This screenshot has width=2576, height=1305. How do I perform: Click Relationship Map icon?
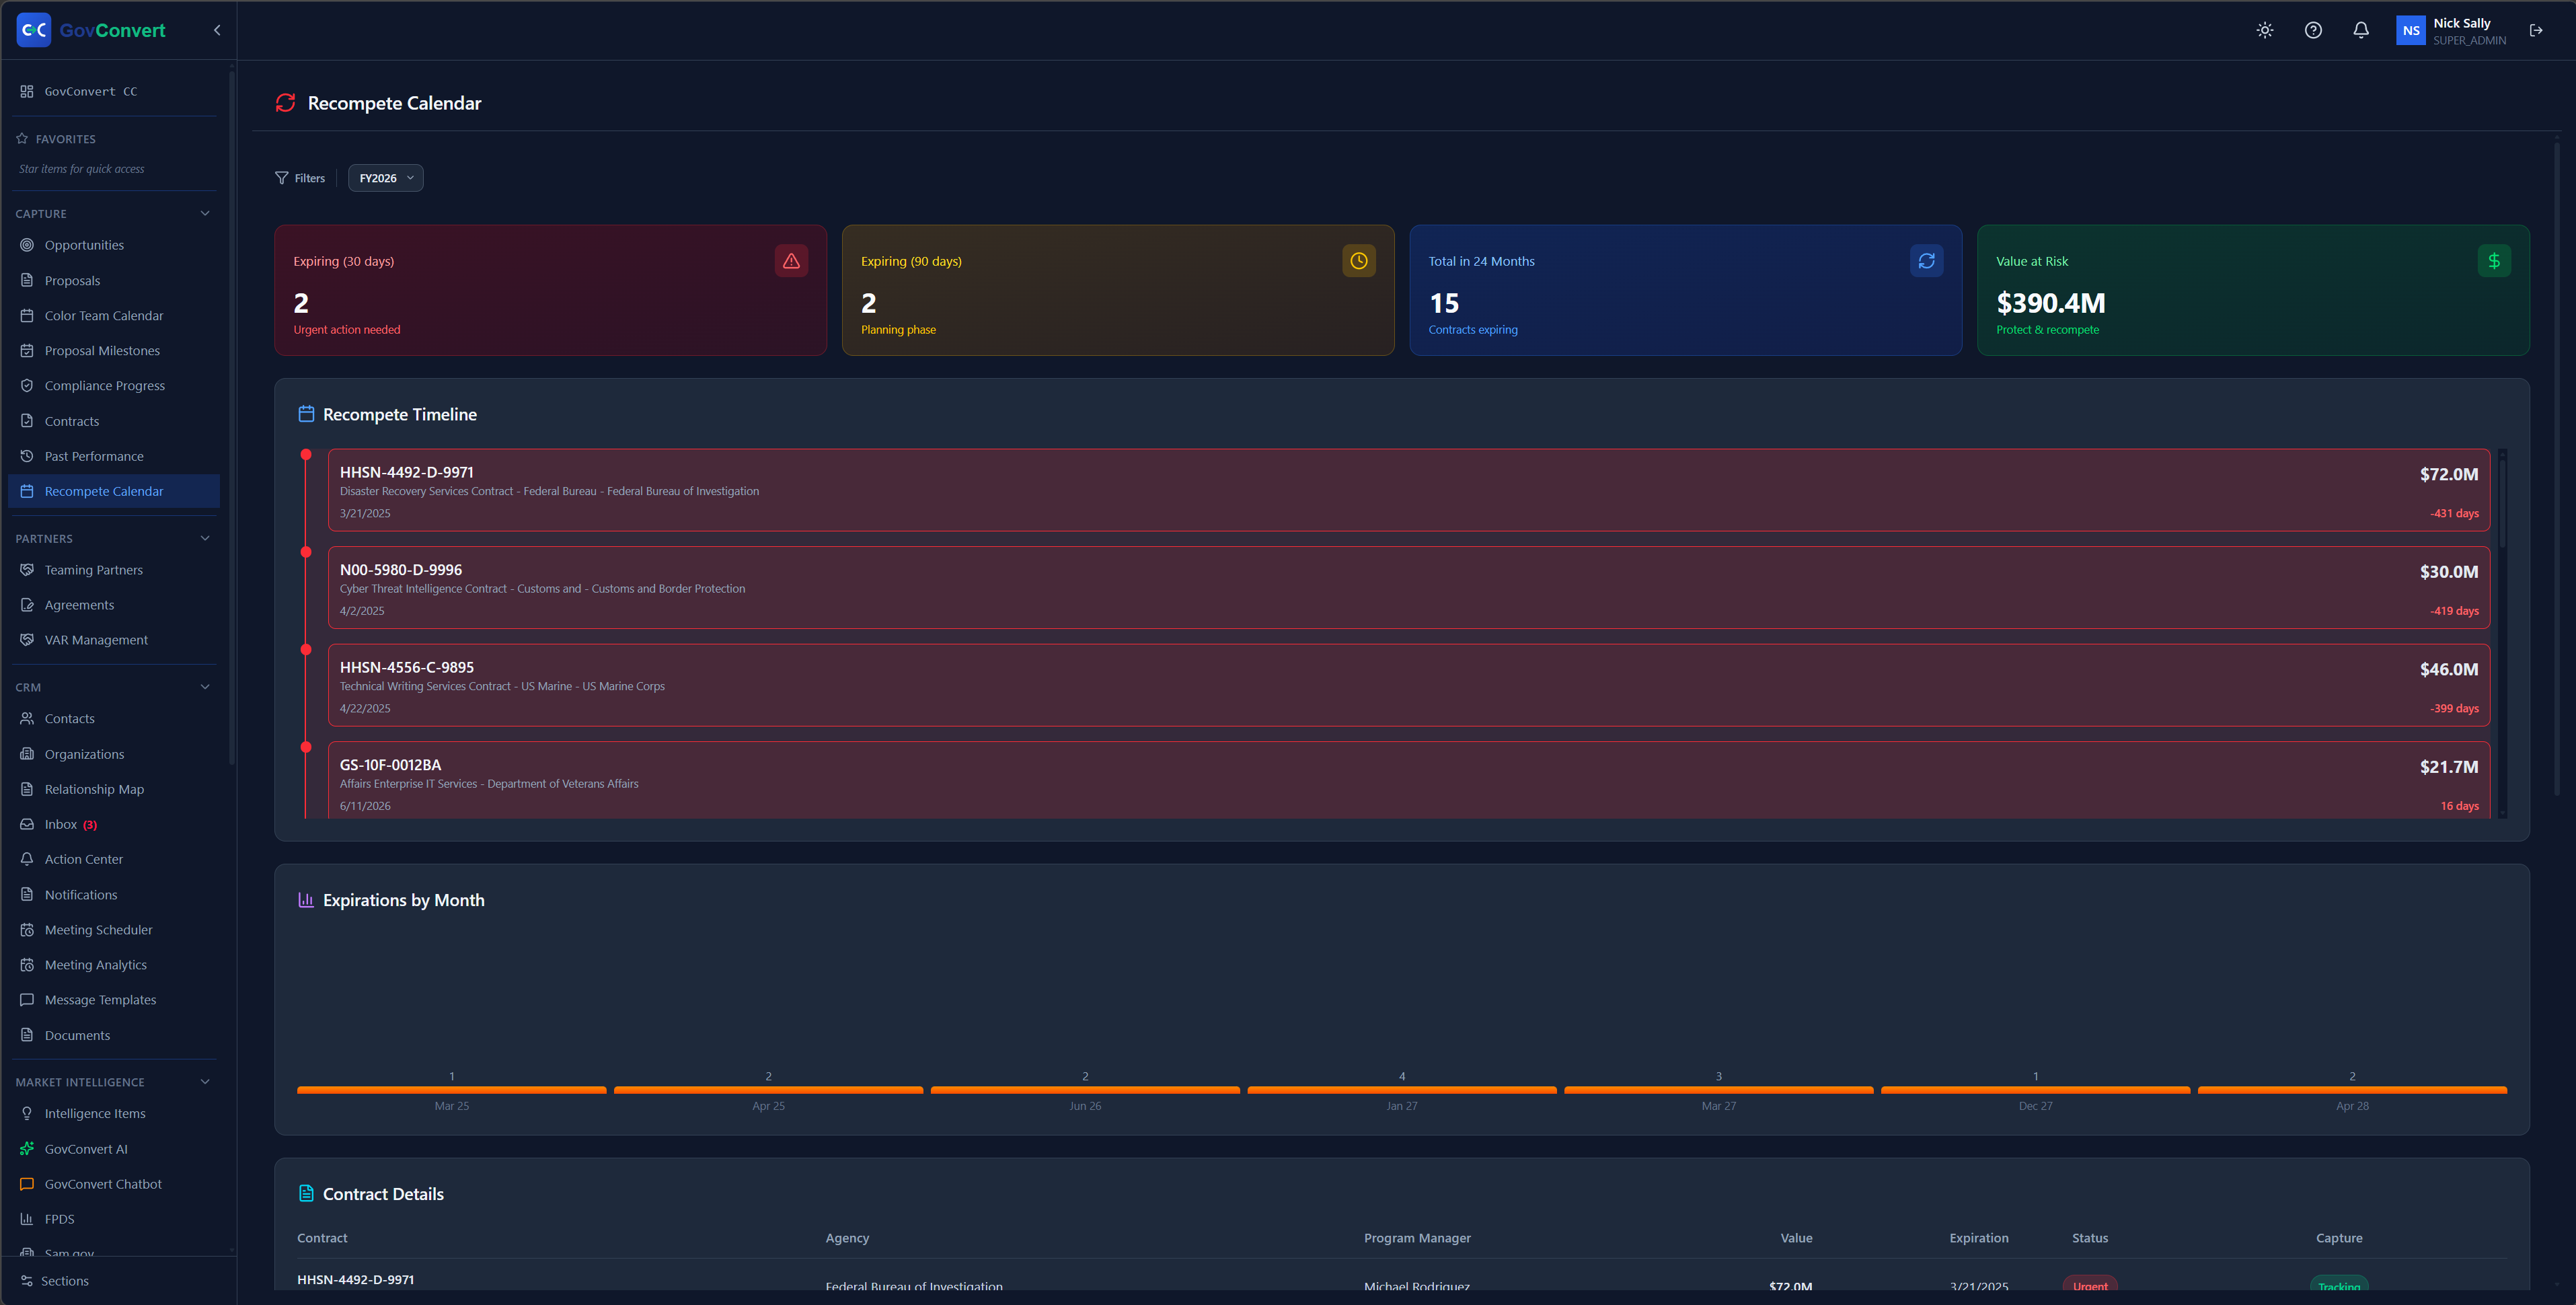[27, 789]
